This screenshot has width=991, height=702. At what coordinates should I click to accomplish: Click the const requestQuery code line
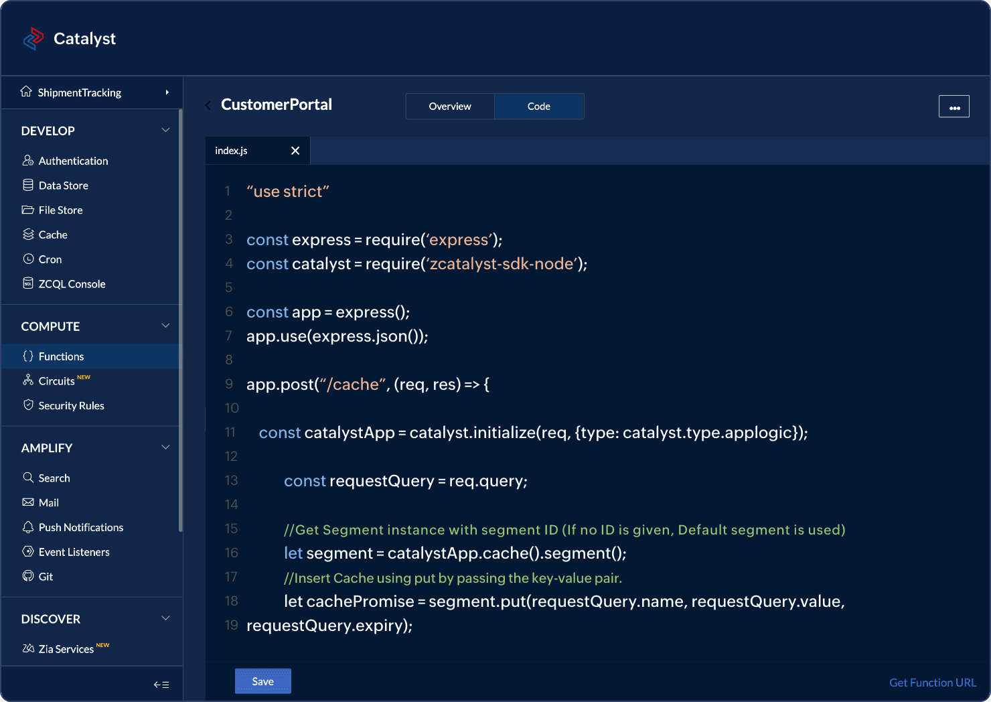tap(406, 481)
